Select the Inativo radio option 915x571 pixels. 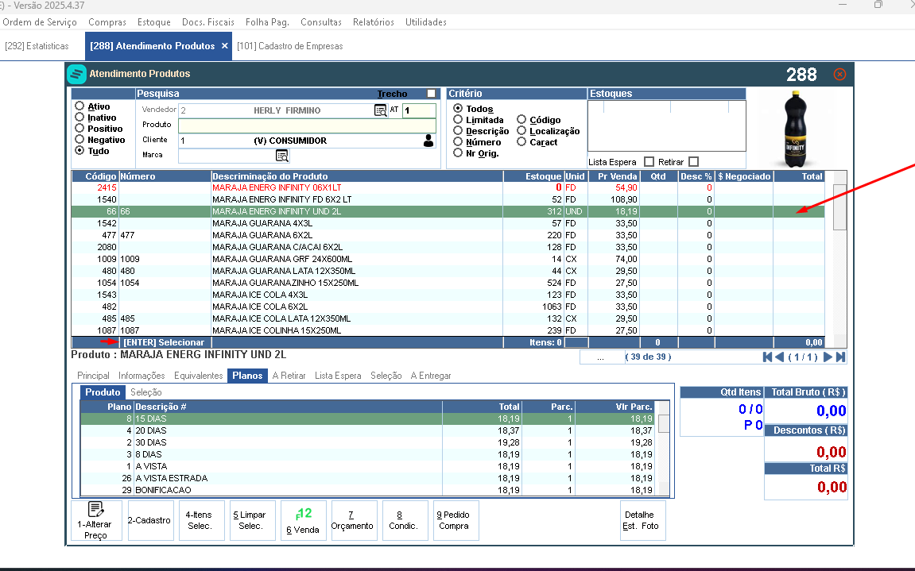click(79, 118)
